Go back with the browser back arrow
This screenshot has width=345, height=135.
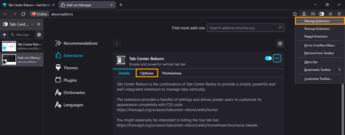(x=6, y=14)
